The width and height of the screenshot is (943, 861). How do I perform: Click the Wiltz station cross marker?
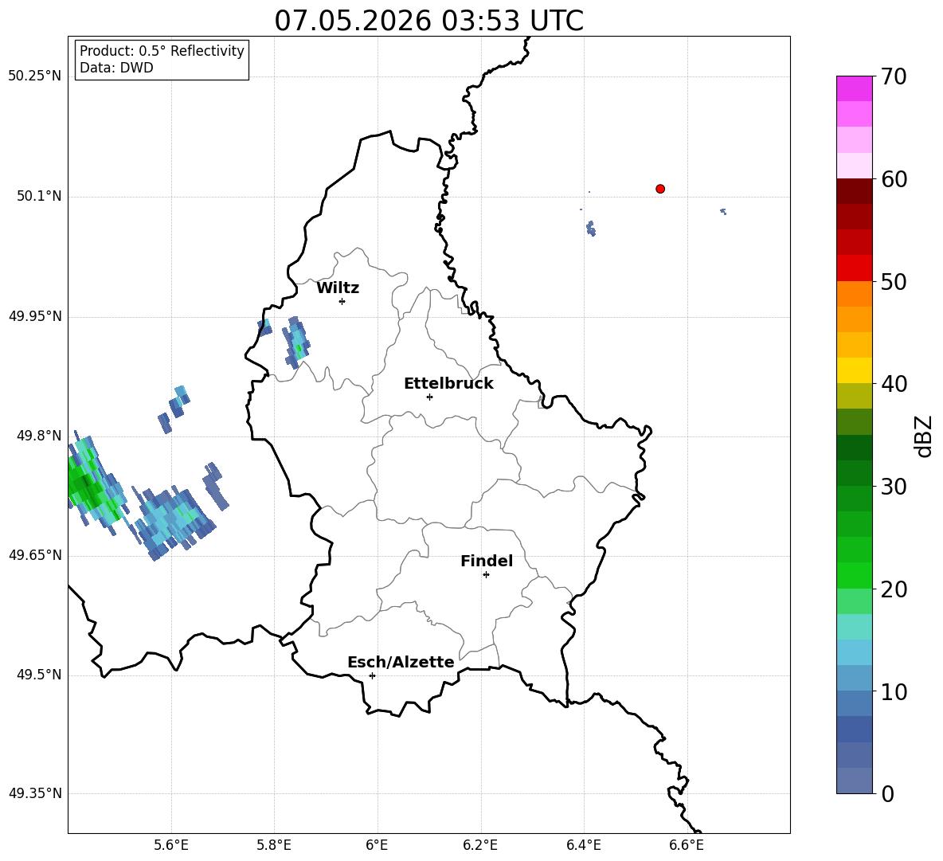point(342,302)
